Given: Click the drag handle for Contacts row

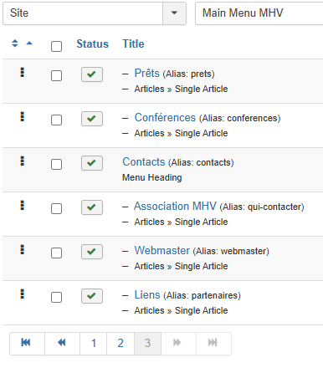Looking at the screenshot, I should (x=23, y=161).
